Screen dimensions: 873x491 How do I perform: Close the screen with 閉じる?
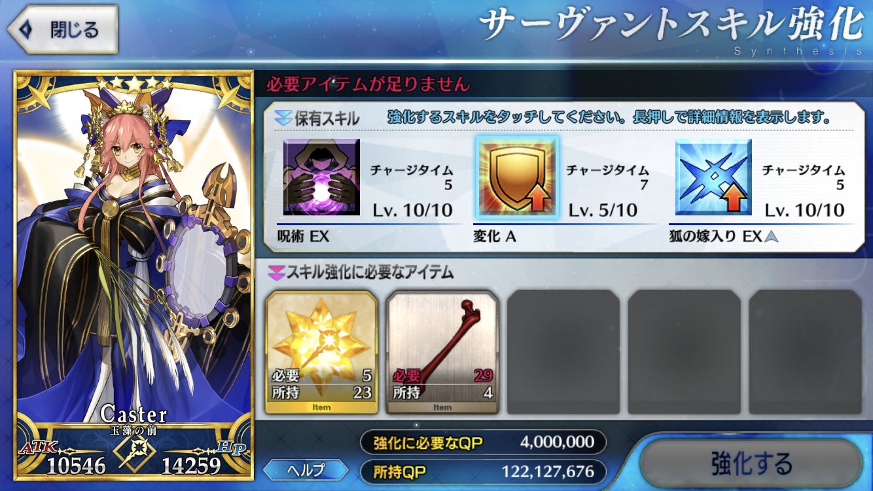62,29
